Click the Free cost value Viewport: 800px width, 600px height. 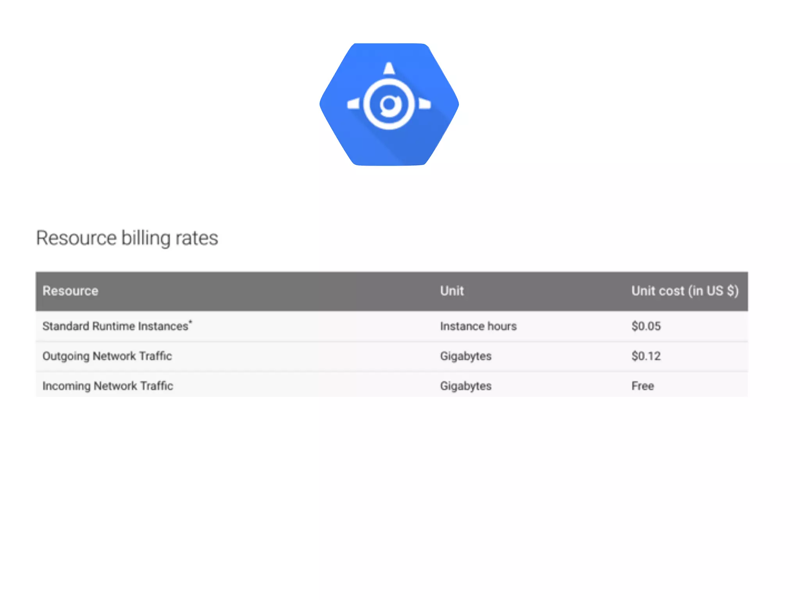click(643, 386)
